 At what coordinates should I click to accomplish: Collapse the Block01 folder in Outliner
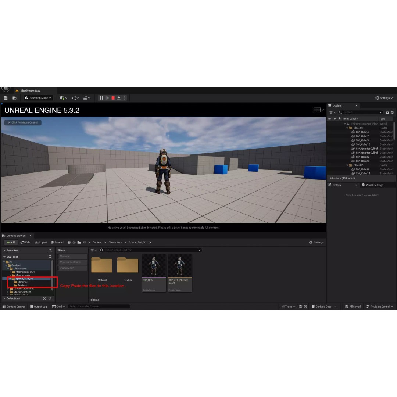point(347,128)
